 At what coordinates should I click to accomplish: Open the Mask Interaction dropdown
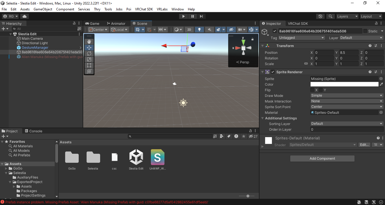[x=347, y=101]
